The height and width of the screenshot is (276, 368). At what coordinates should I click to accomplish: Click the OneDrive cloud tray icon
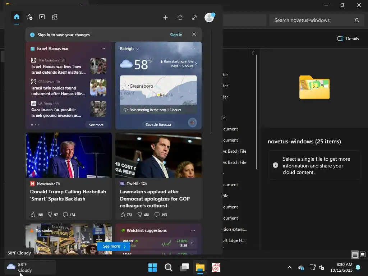(x=301, y=267)
